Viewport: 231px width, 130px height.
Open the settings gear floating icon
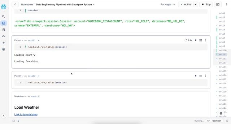pyautogui.click(x=221, y=113)
